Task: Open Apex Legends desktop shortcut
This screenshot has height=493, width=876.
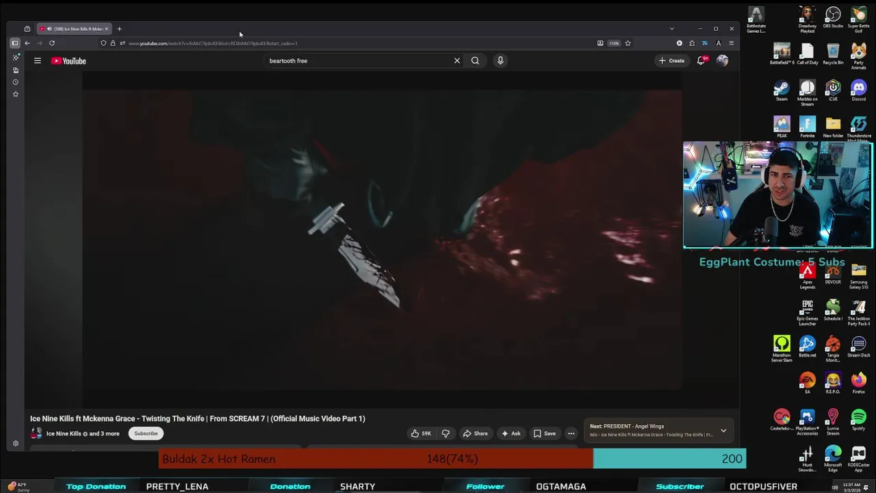Action: pos(808,276)
